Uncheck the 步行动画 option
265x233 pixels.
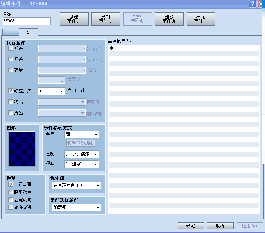click(11, 185)
